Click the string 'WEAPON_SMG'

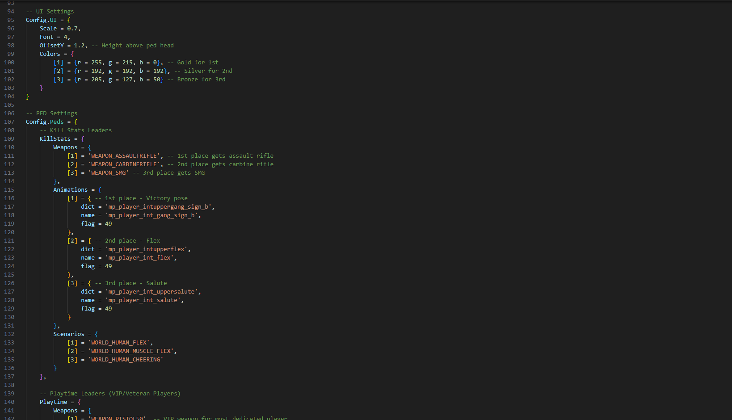109,173
